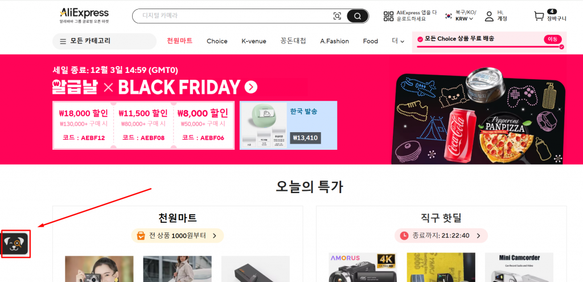This screenshot has height=282, width=583.
Task: Expand the 더 more menu
Action: coord(398,41)
